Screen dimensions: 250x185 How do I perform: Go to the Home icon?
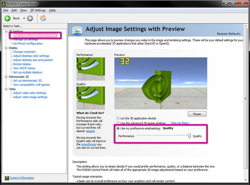43,18
